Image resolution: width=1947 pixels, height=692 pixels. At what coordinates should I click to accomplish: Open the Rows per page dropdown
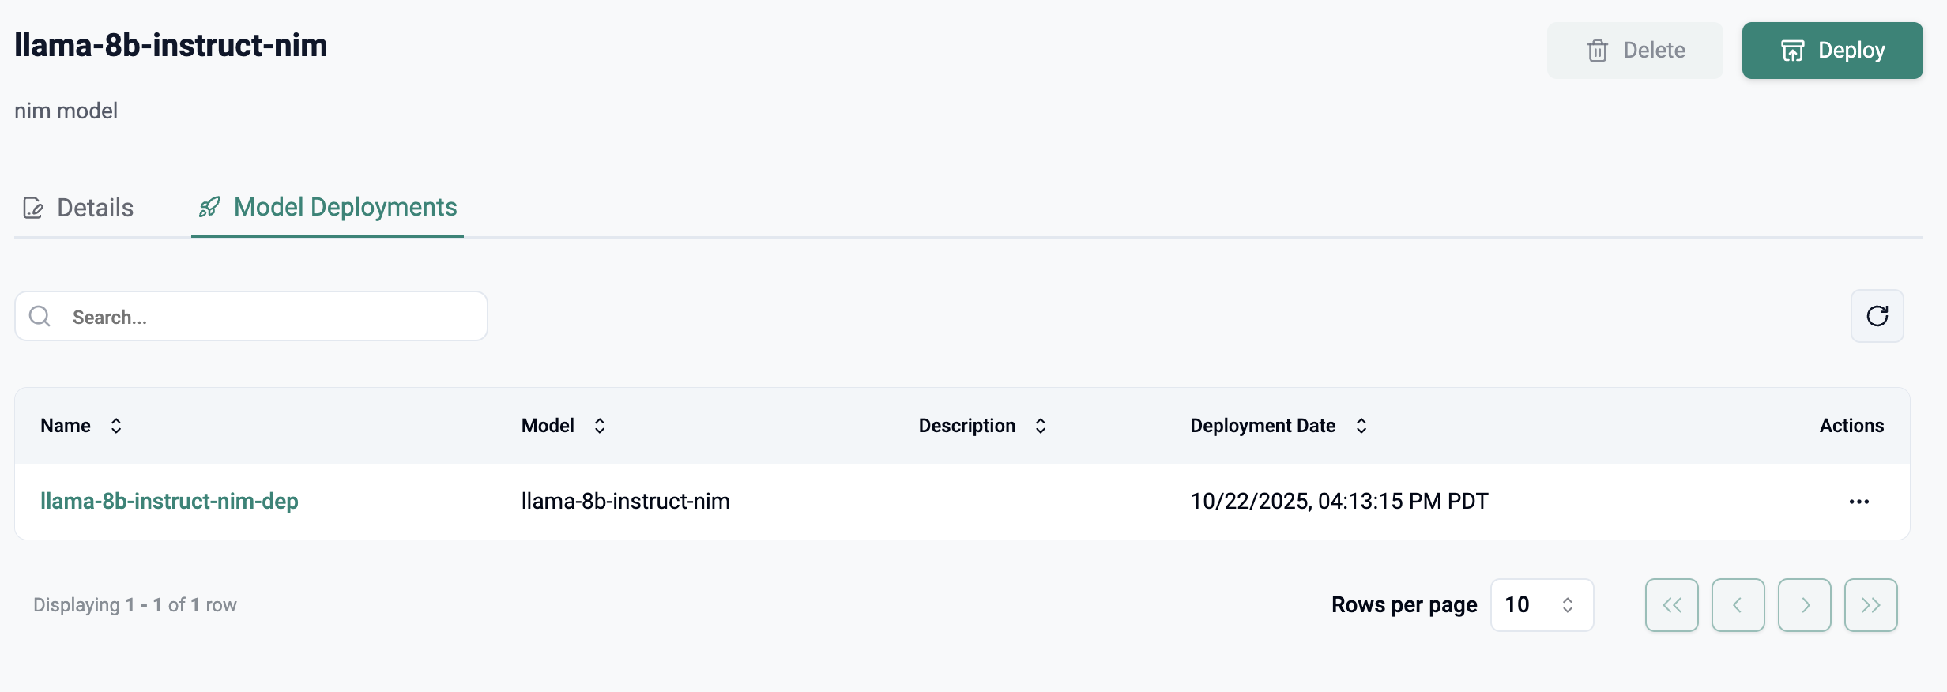tap(1541, 605)
